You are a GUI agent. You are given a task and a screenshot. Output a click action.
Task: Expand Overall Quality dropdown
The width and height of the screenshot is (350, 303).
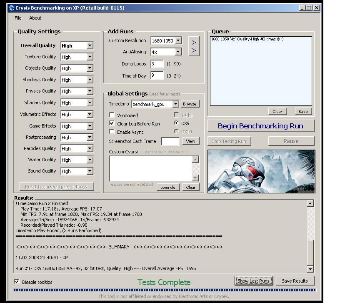90,45
